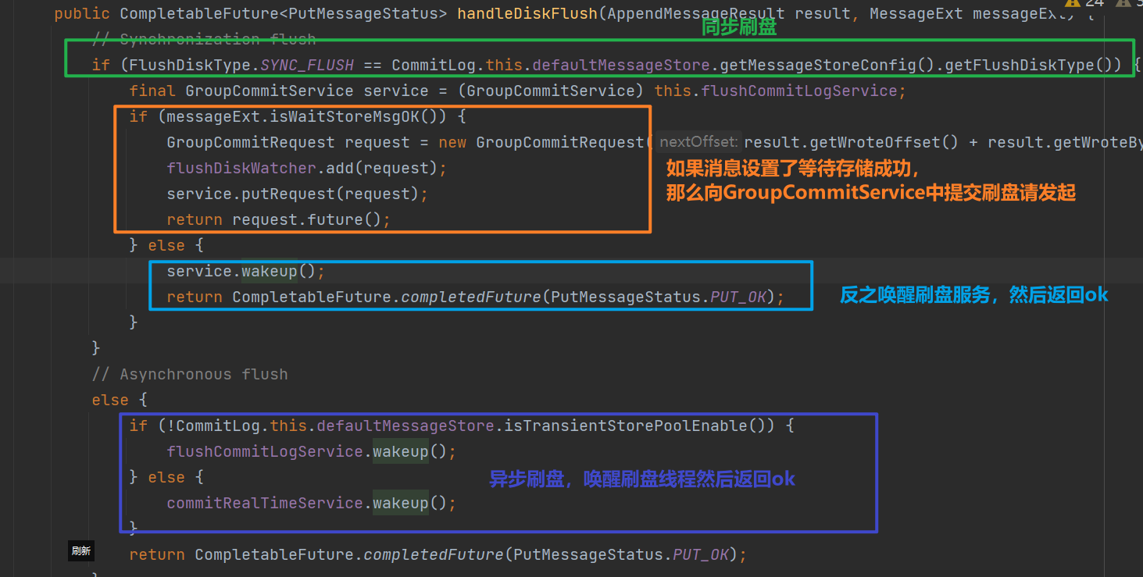Screen dimensions: 1143x577
Task: Click the nextOffset: parameter inlay hint
Action: [x=698, y=142]
